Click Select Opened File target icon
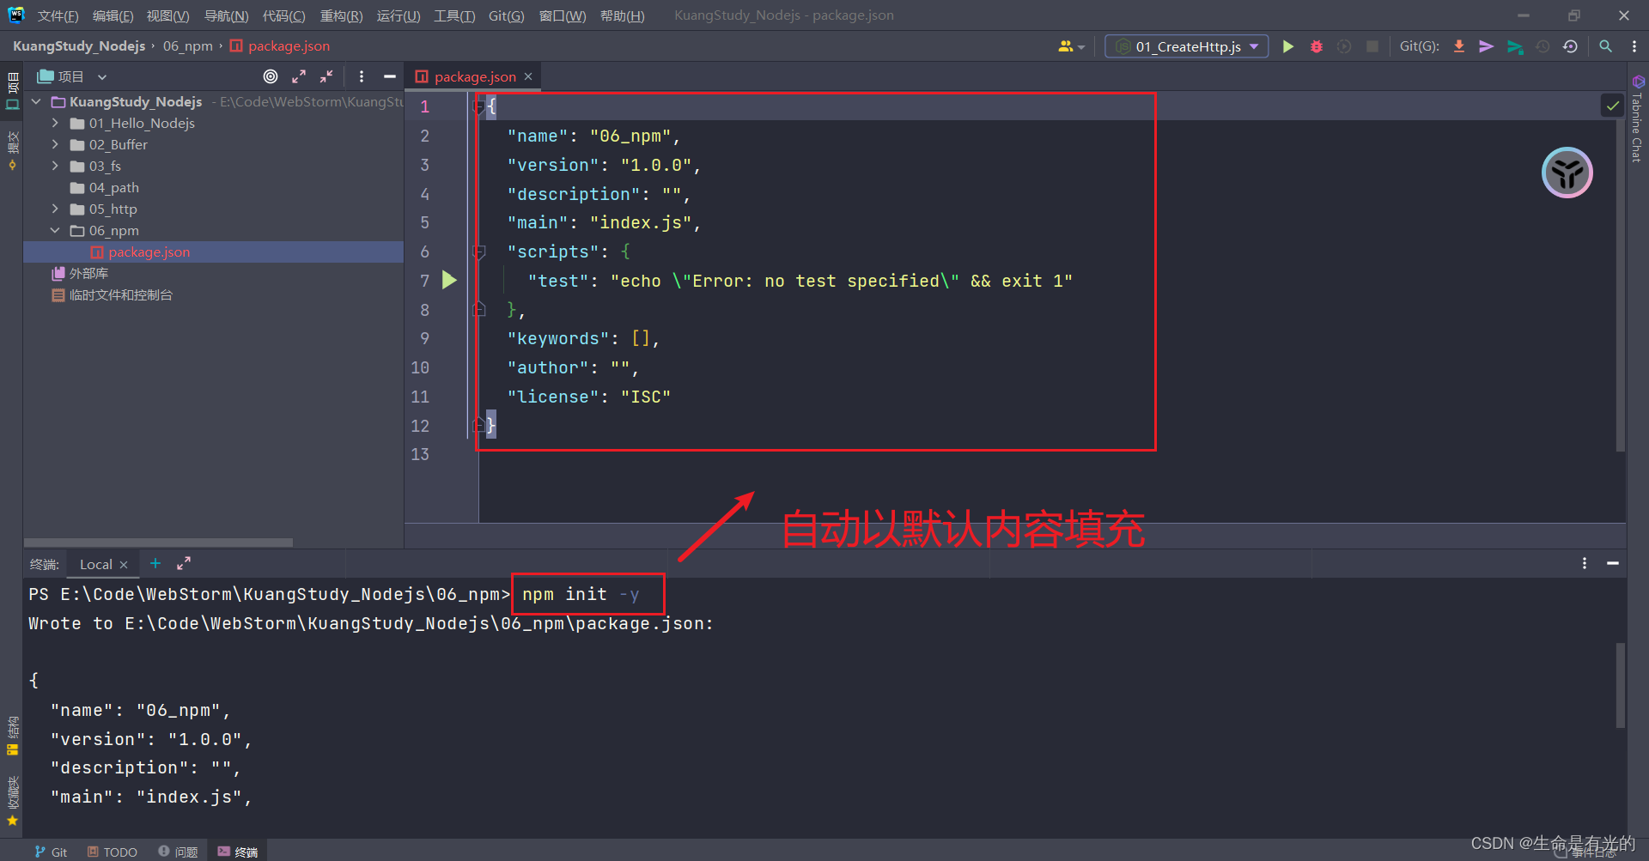The height and width of the screenshot is (861, 1649). point(271,76)
